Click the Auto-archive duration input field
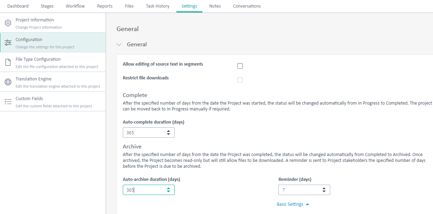433x214 pixels. tap(145, 189)
